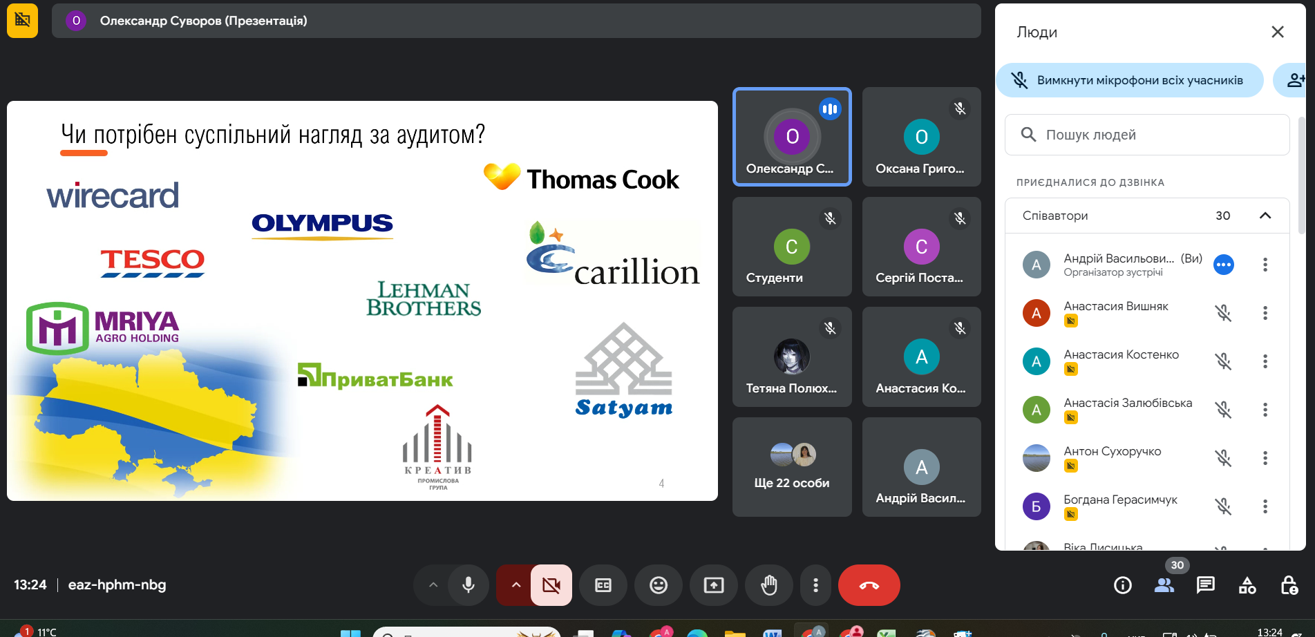Click the speaking indicator on Олександр tile
Image resolution: width=1315 pixels, height=637 pixels.
tap(830, 108)
